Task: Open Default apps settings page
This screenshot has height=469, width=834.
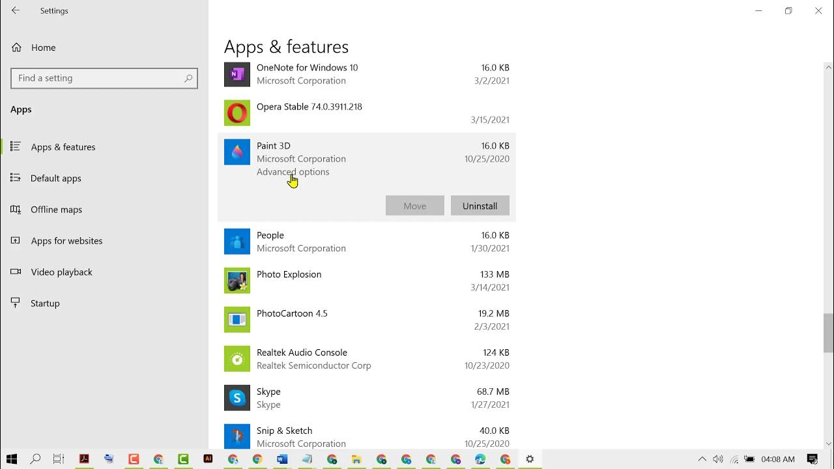Action: (x=56, y=178)
